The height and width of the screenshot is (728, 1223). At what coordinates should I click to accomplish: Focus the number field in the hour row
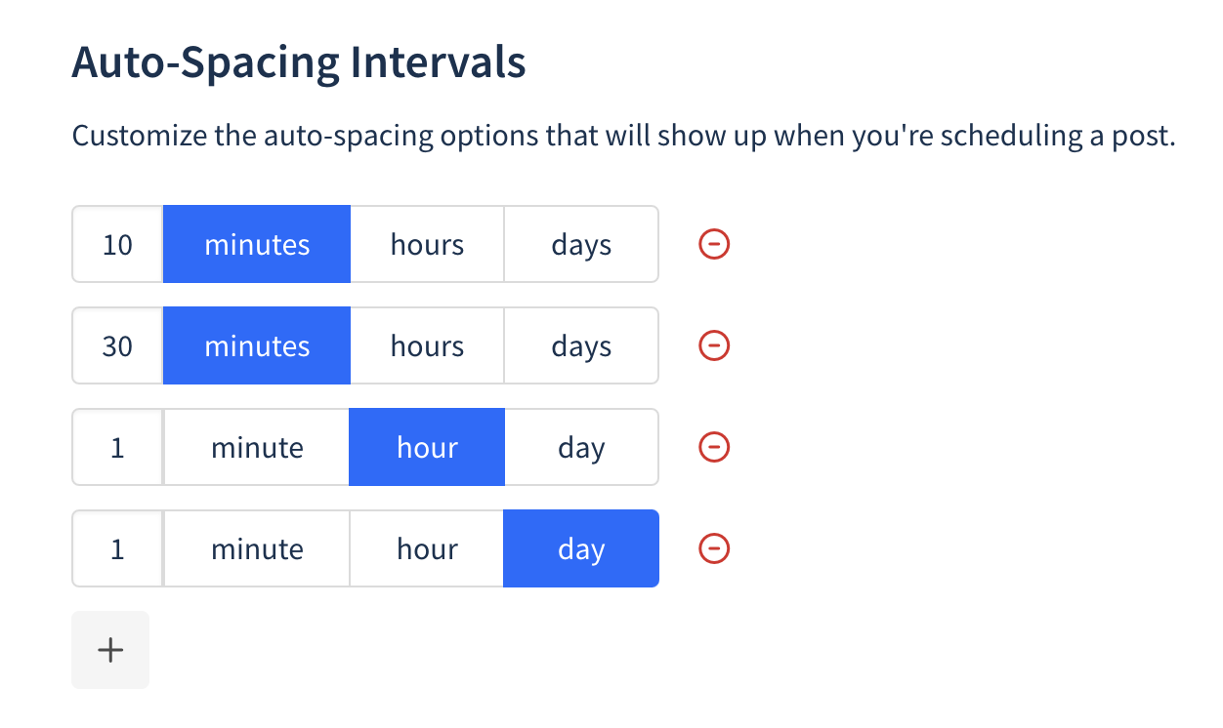click(117, 447)
